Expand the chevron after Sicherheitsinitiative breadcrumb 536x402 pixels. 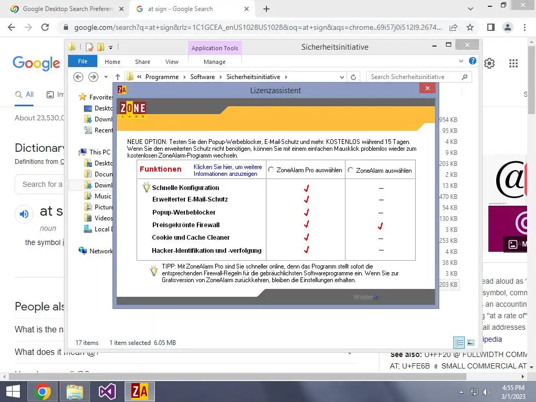(x=286, y=77)
